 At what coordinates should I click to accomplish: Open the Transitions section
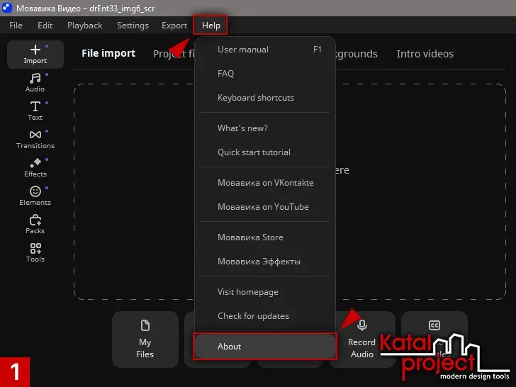(x=35, y=139)
